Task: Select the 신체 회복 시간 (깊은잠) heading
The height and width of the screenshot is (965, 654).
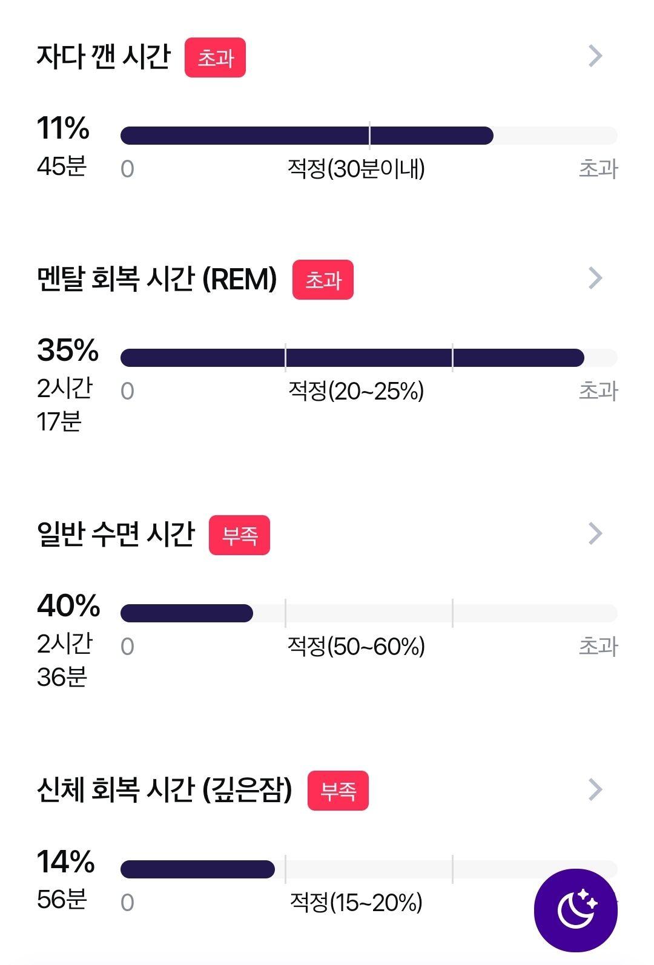Action: [165, 789]
